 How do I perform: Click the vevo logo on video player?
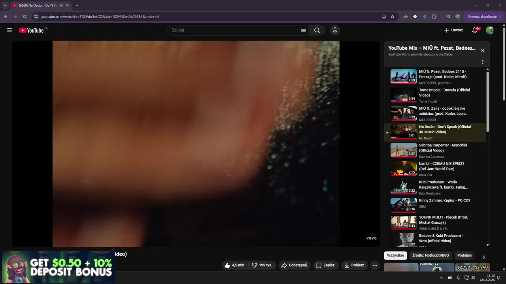[371, 238]
